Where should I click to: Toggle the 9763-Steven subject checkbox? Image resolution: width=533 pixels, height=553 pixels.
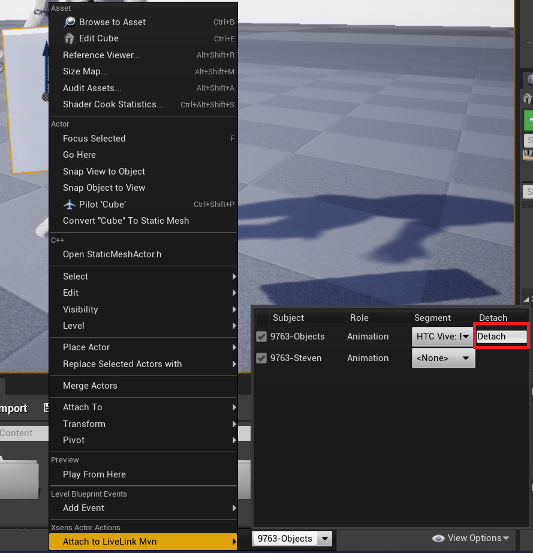[x=261, y=357]
